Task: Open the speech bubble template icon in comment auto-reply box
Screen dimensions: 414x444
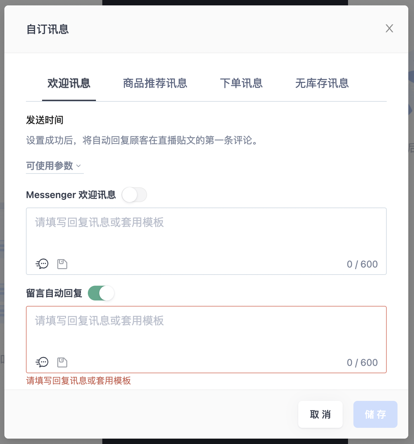Action: 42,362
